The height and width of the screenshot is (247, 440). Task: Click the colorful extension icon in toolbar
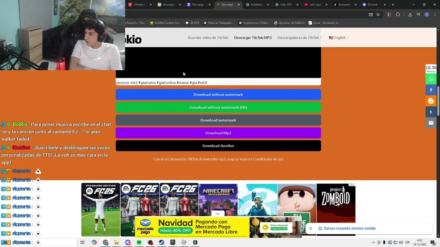[x=389, y=14]
